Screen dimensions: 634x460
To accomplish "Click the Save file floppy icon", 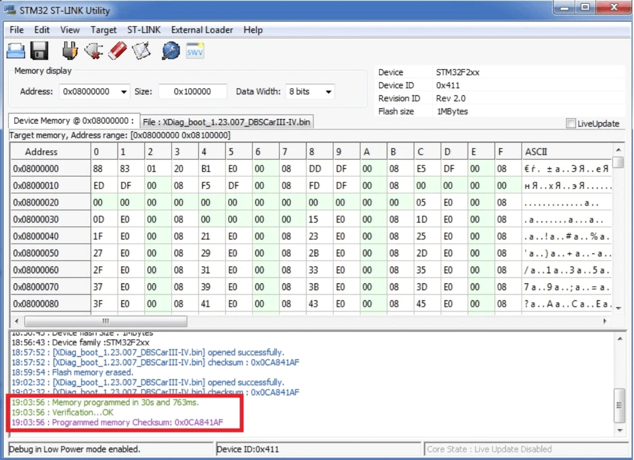I will pos(40,51).
